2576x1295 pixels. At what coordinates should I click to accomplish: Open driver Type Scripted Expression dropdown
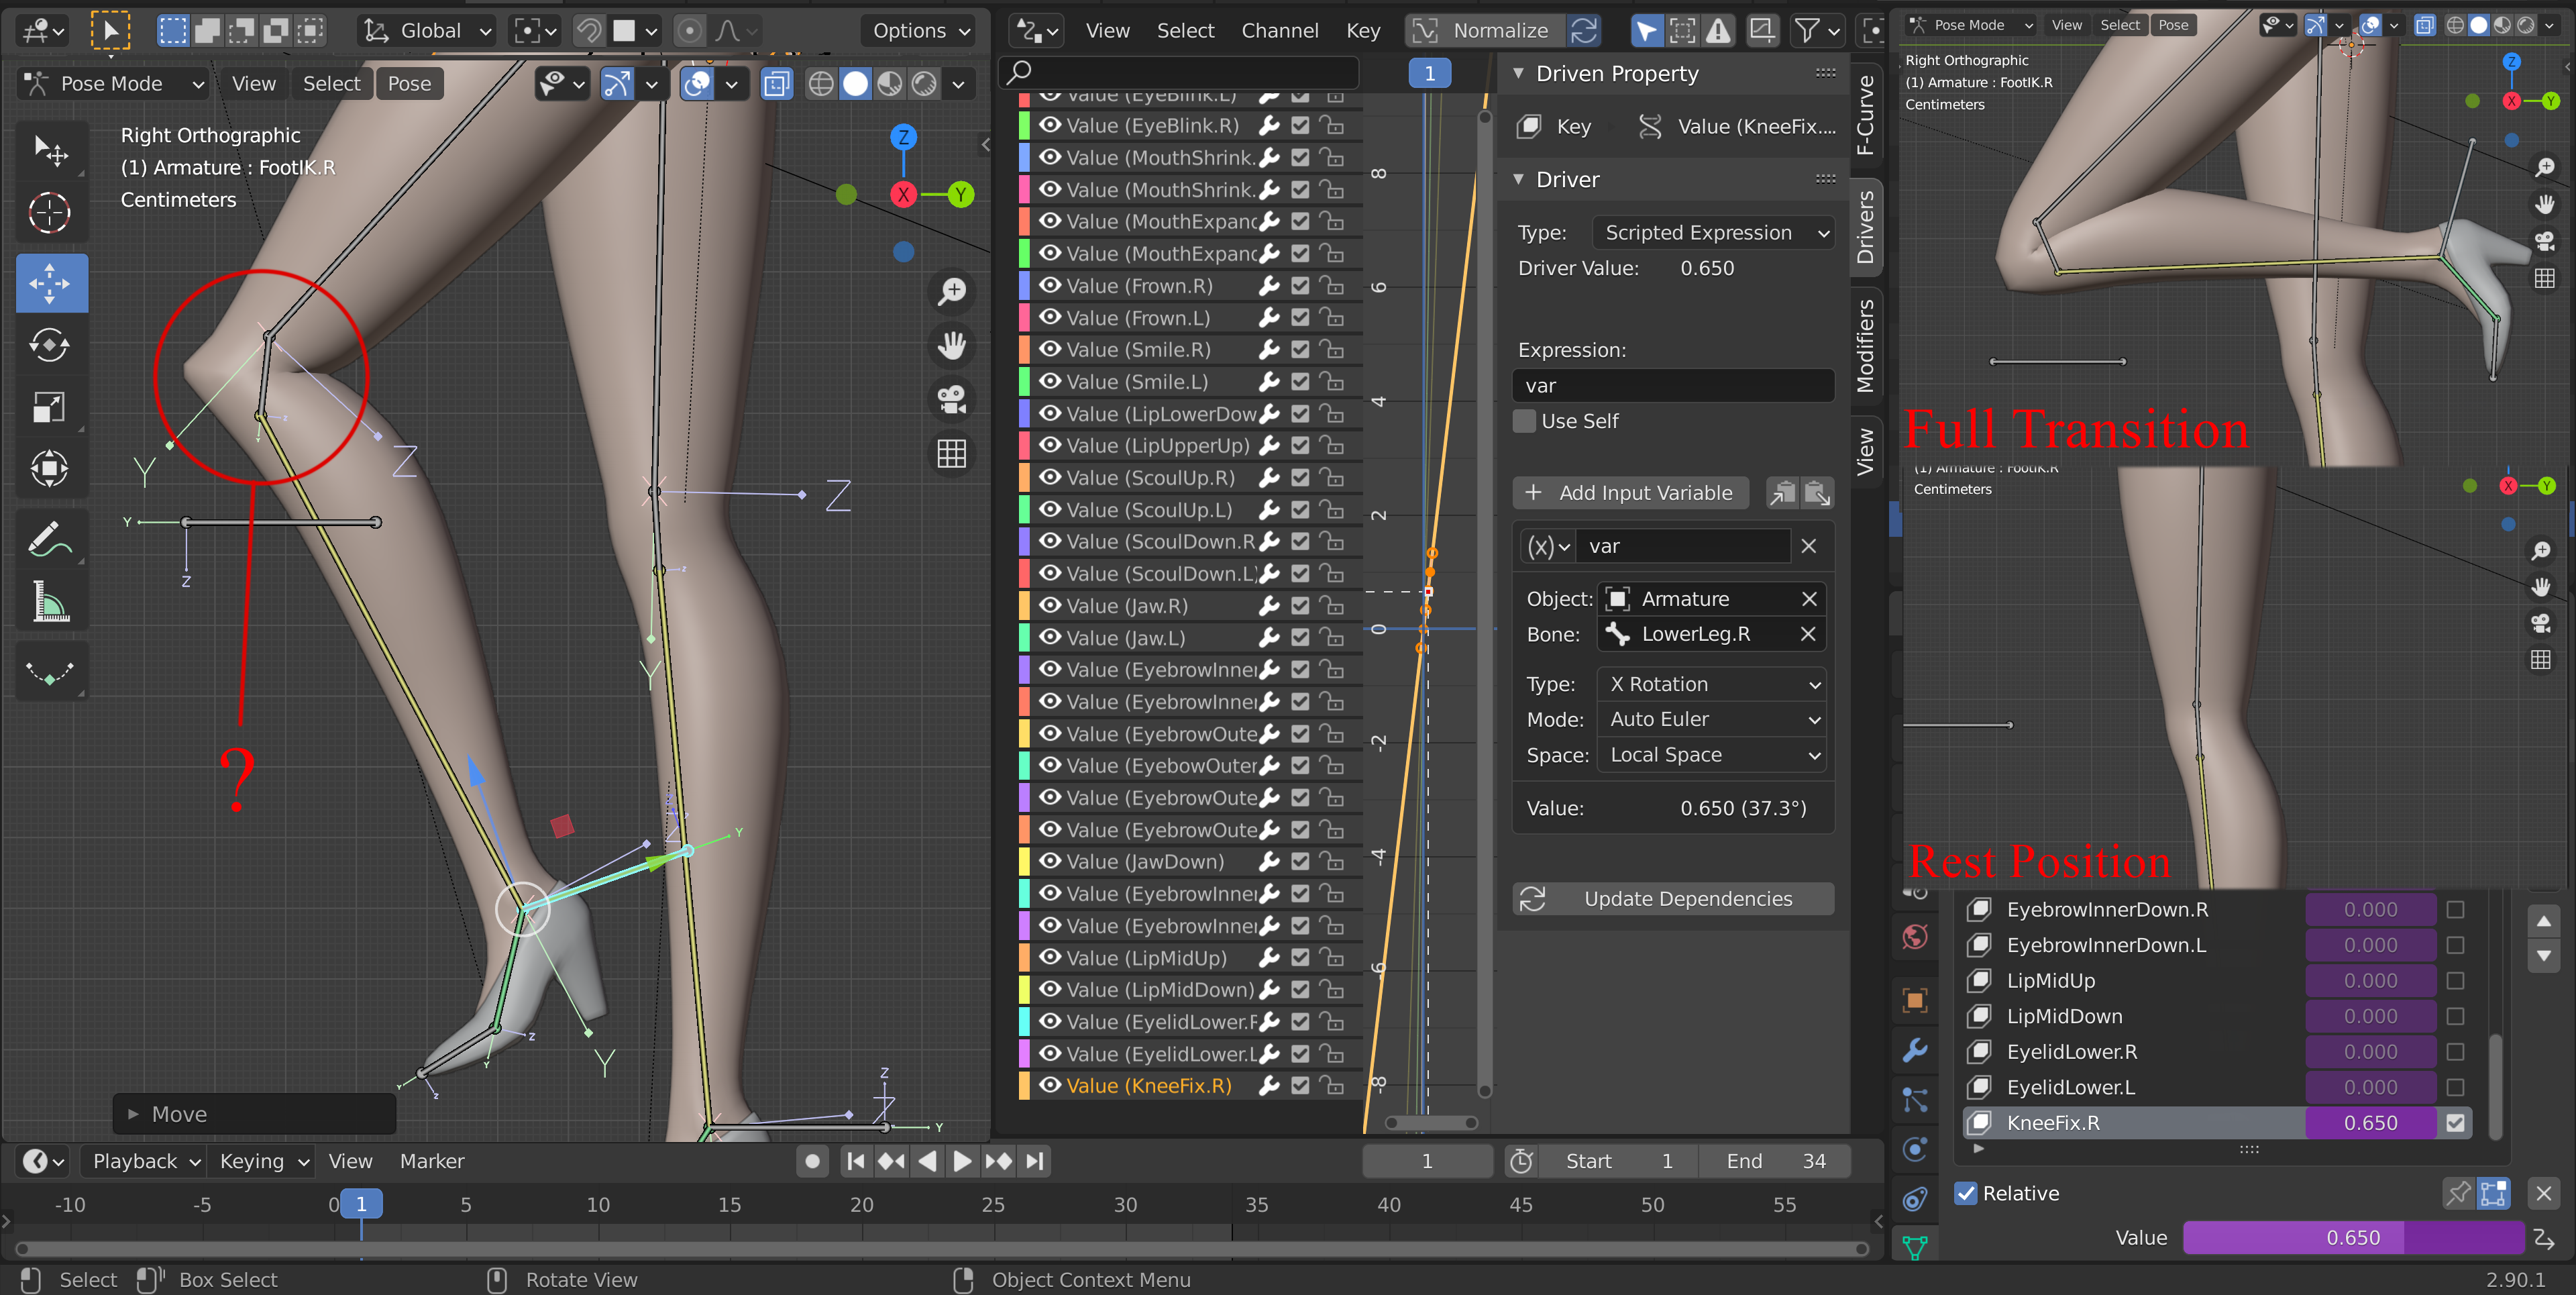(x=1714, y=232)
